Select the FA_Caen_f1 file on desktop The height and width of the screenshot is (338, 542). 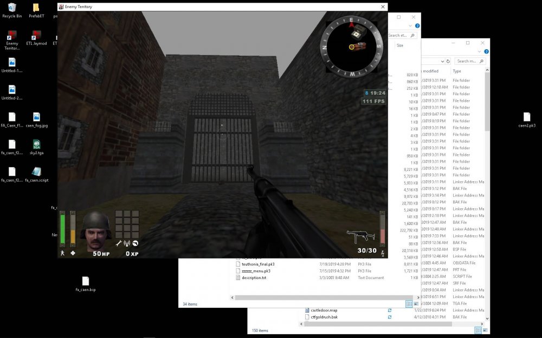12,120
